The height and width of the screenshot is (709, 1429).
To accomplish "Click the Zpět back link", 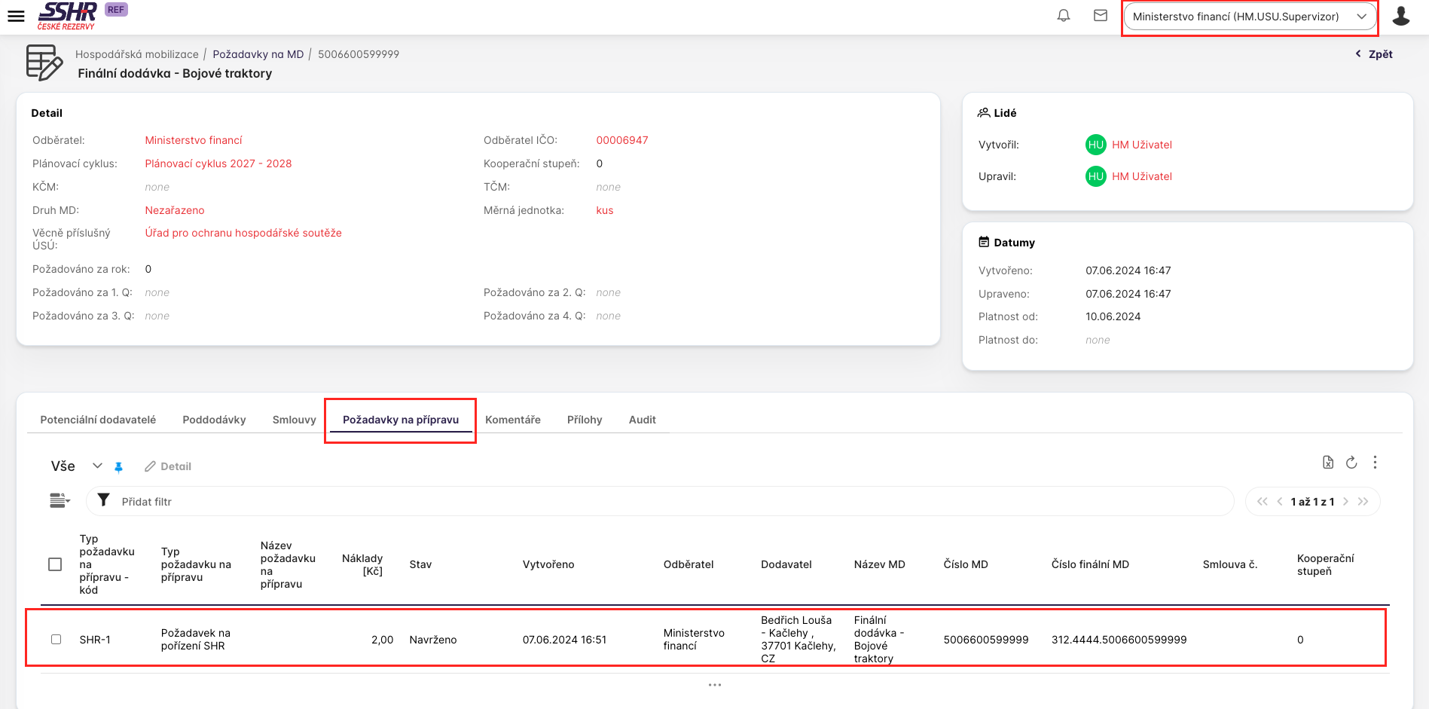I will pyautogui.click(x=1374, y=54).
